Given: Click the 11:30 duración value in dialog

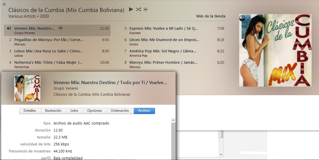Looking at the screenshot, I should tap(58, 130).
